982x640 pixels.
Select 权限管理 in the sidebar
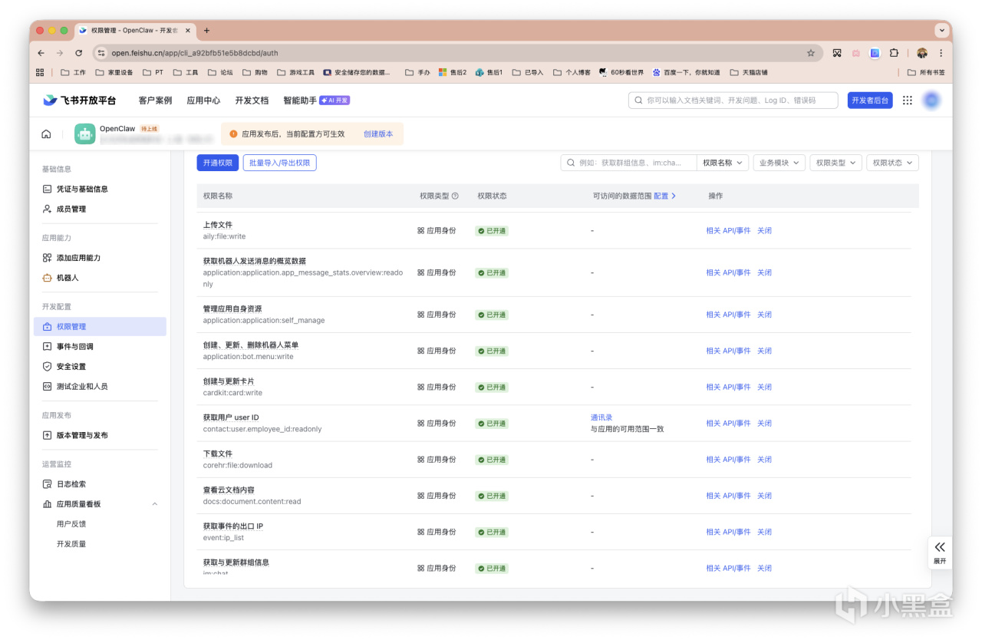click(100, 327)
